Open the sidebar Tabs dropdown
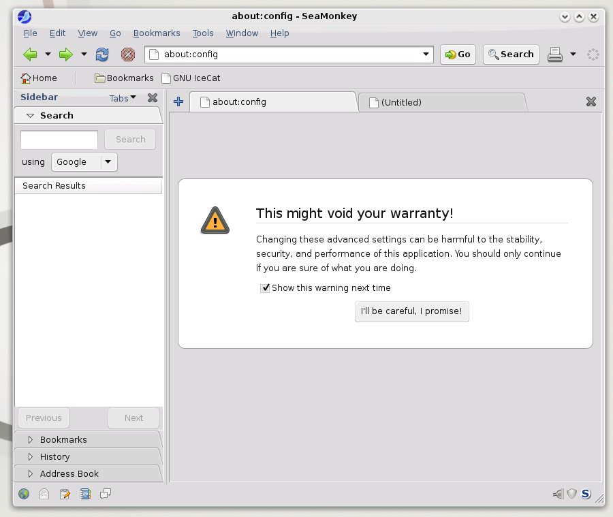The height and width of the screenshot is (517, 613). [x=123, y=98]
